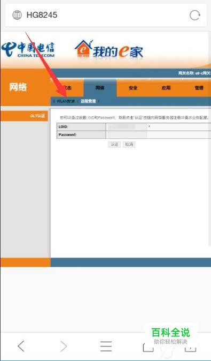Screen dimensions: 211x361
Task: Go to the 管理 tab
Action: point(199,88)
